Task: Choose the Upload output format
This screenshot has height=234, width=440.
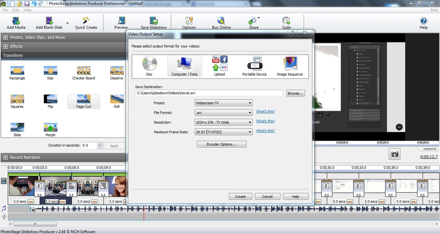Action: [x=220, y=66]
